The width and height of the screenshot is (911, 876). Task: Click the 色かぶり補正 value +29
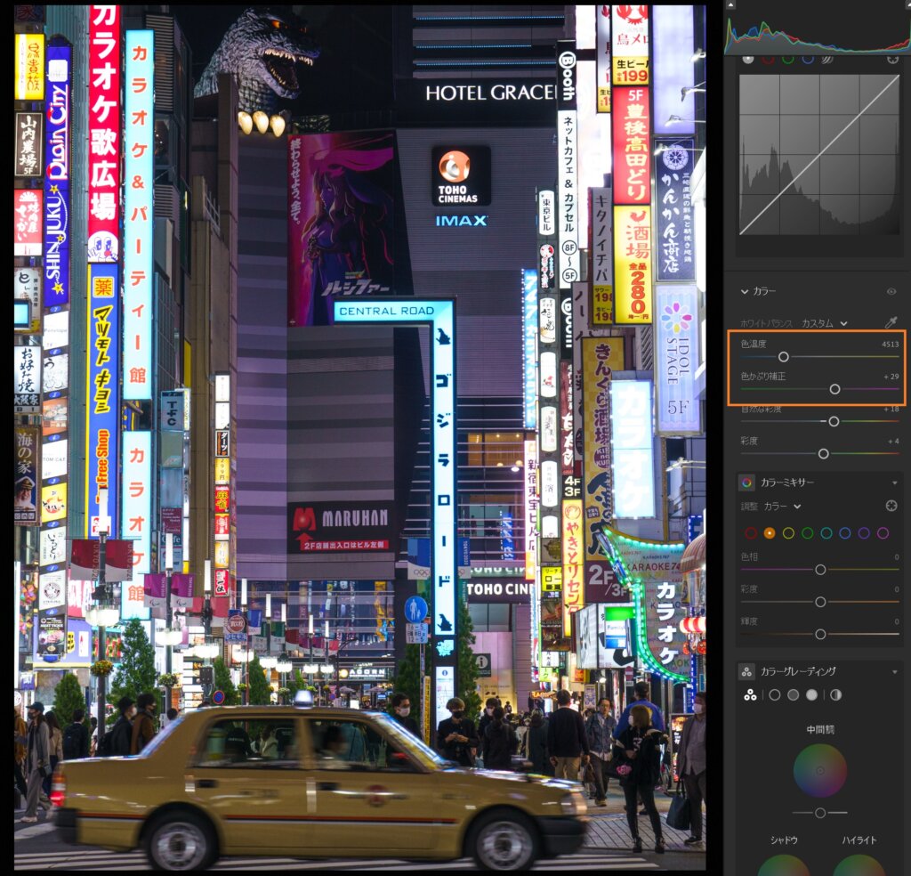coord(891,377)
